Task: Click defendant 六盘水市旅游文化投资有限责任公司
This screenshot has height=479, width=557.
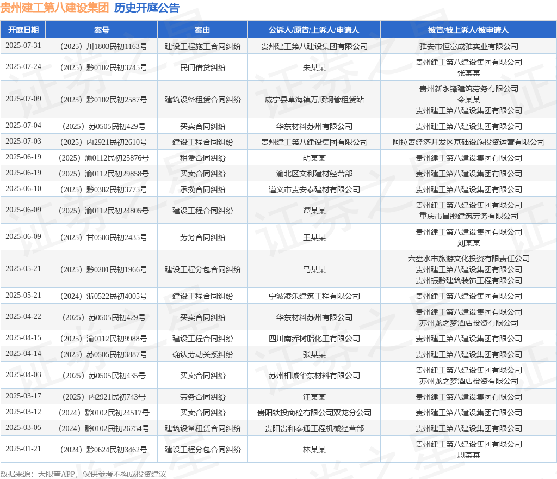Action: pos(468,259)
